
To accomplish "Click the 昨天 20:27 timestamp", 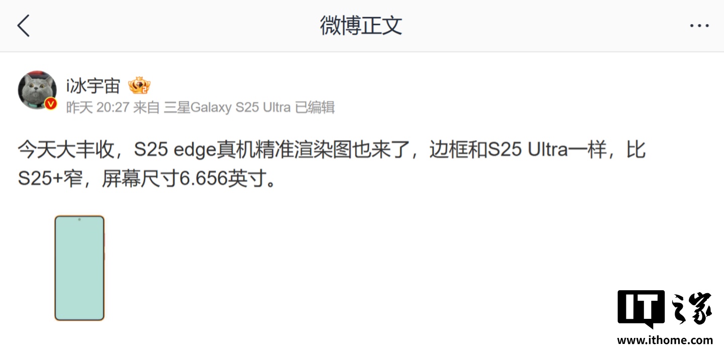I will 98,107.
